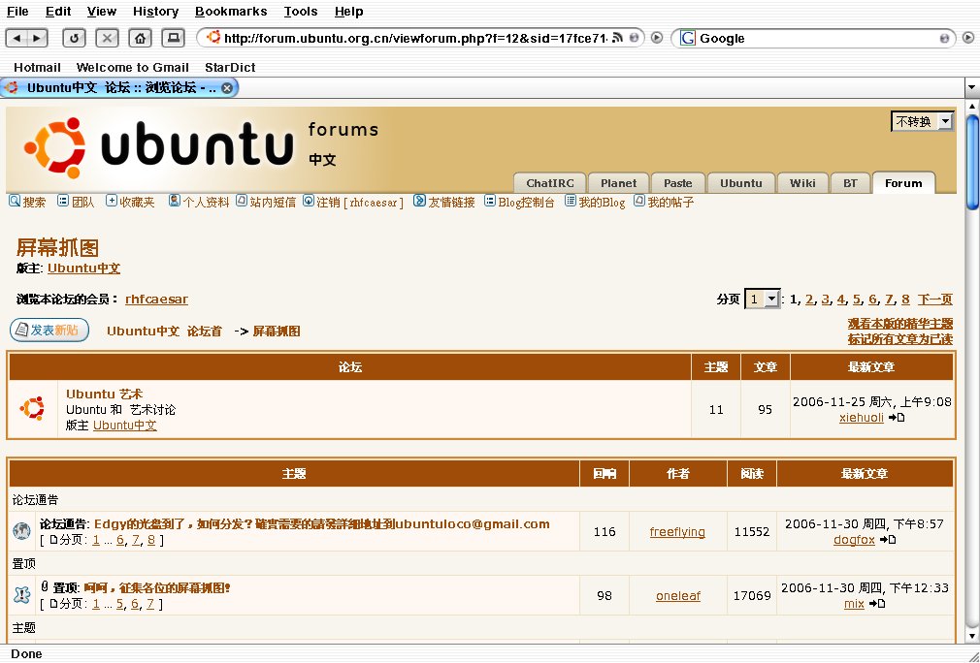The height and width of the screenshot is (663, 980).
Task: Click the Google G search engine icon
Action: pos(688,38)
